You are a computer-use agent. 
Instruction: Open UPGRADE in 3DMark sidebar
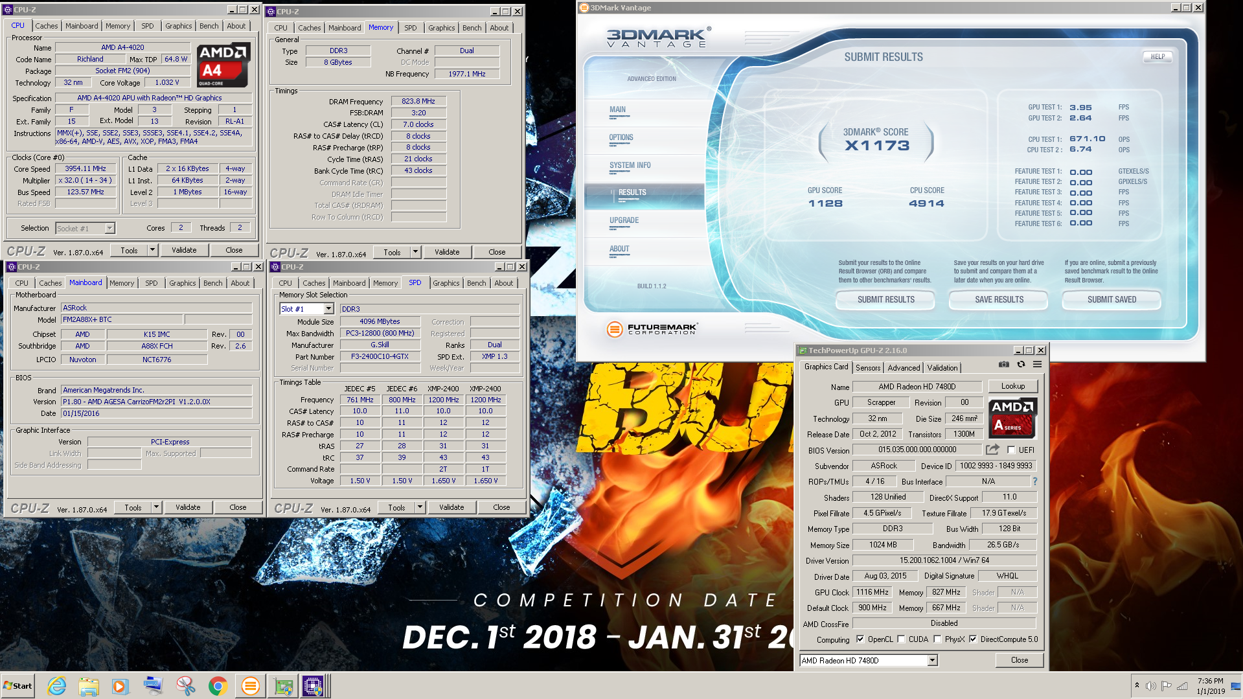pos(624,221)
